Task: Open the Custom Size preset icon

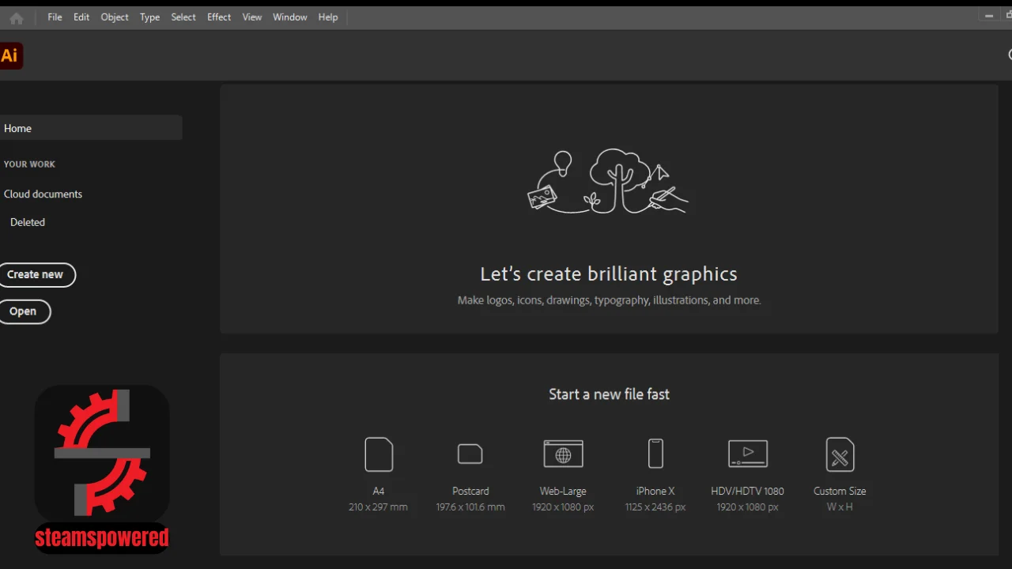Action: [840, 454]
